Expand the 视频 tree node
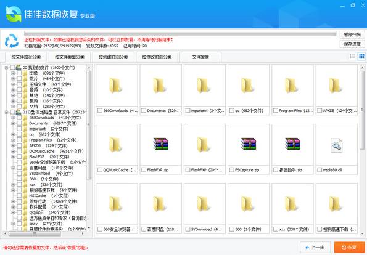This screenshot has height=255, width=367. [x=13, y=101]
